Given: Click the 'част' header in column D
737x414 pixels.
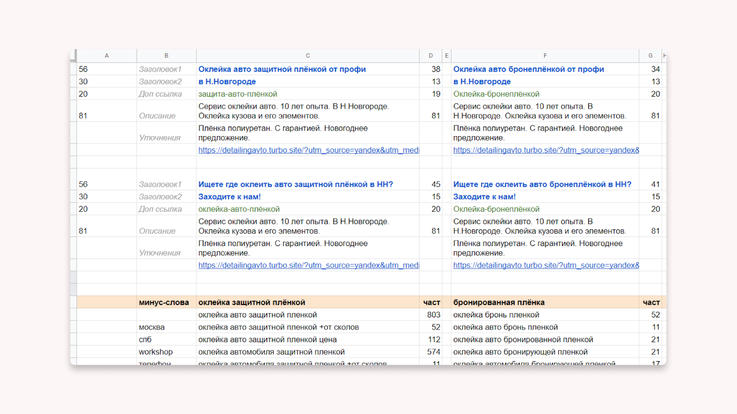Looking at the screenshot, I should coord(432,302).
